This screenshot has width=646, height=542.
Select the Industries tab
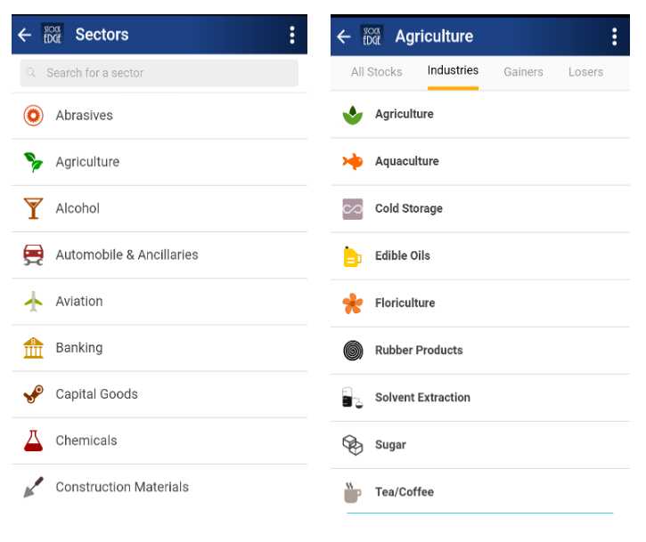point(453,71)
